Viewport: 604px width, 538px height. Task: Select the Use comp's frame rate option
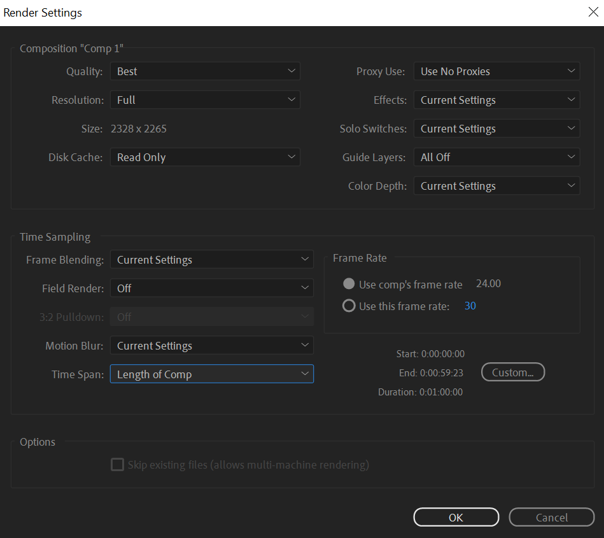(x=349, y=285)
